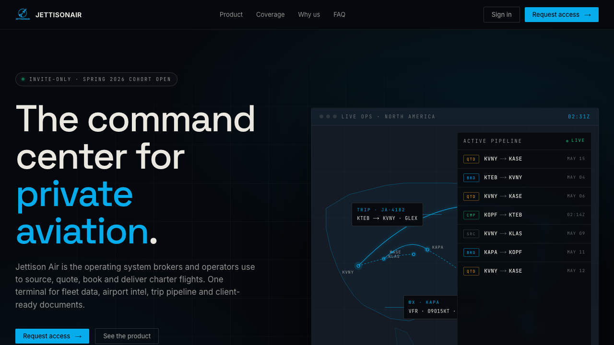Click the Jettison Air logo icon
The width and height of the screenshot is (614, 345).
coord(23,14)
